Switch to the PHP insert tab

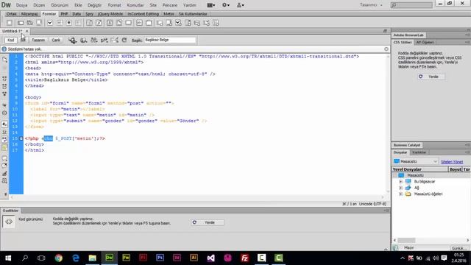64,14
